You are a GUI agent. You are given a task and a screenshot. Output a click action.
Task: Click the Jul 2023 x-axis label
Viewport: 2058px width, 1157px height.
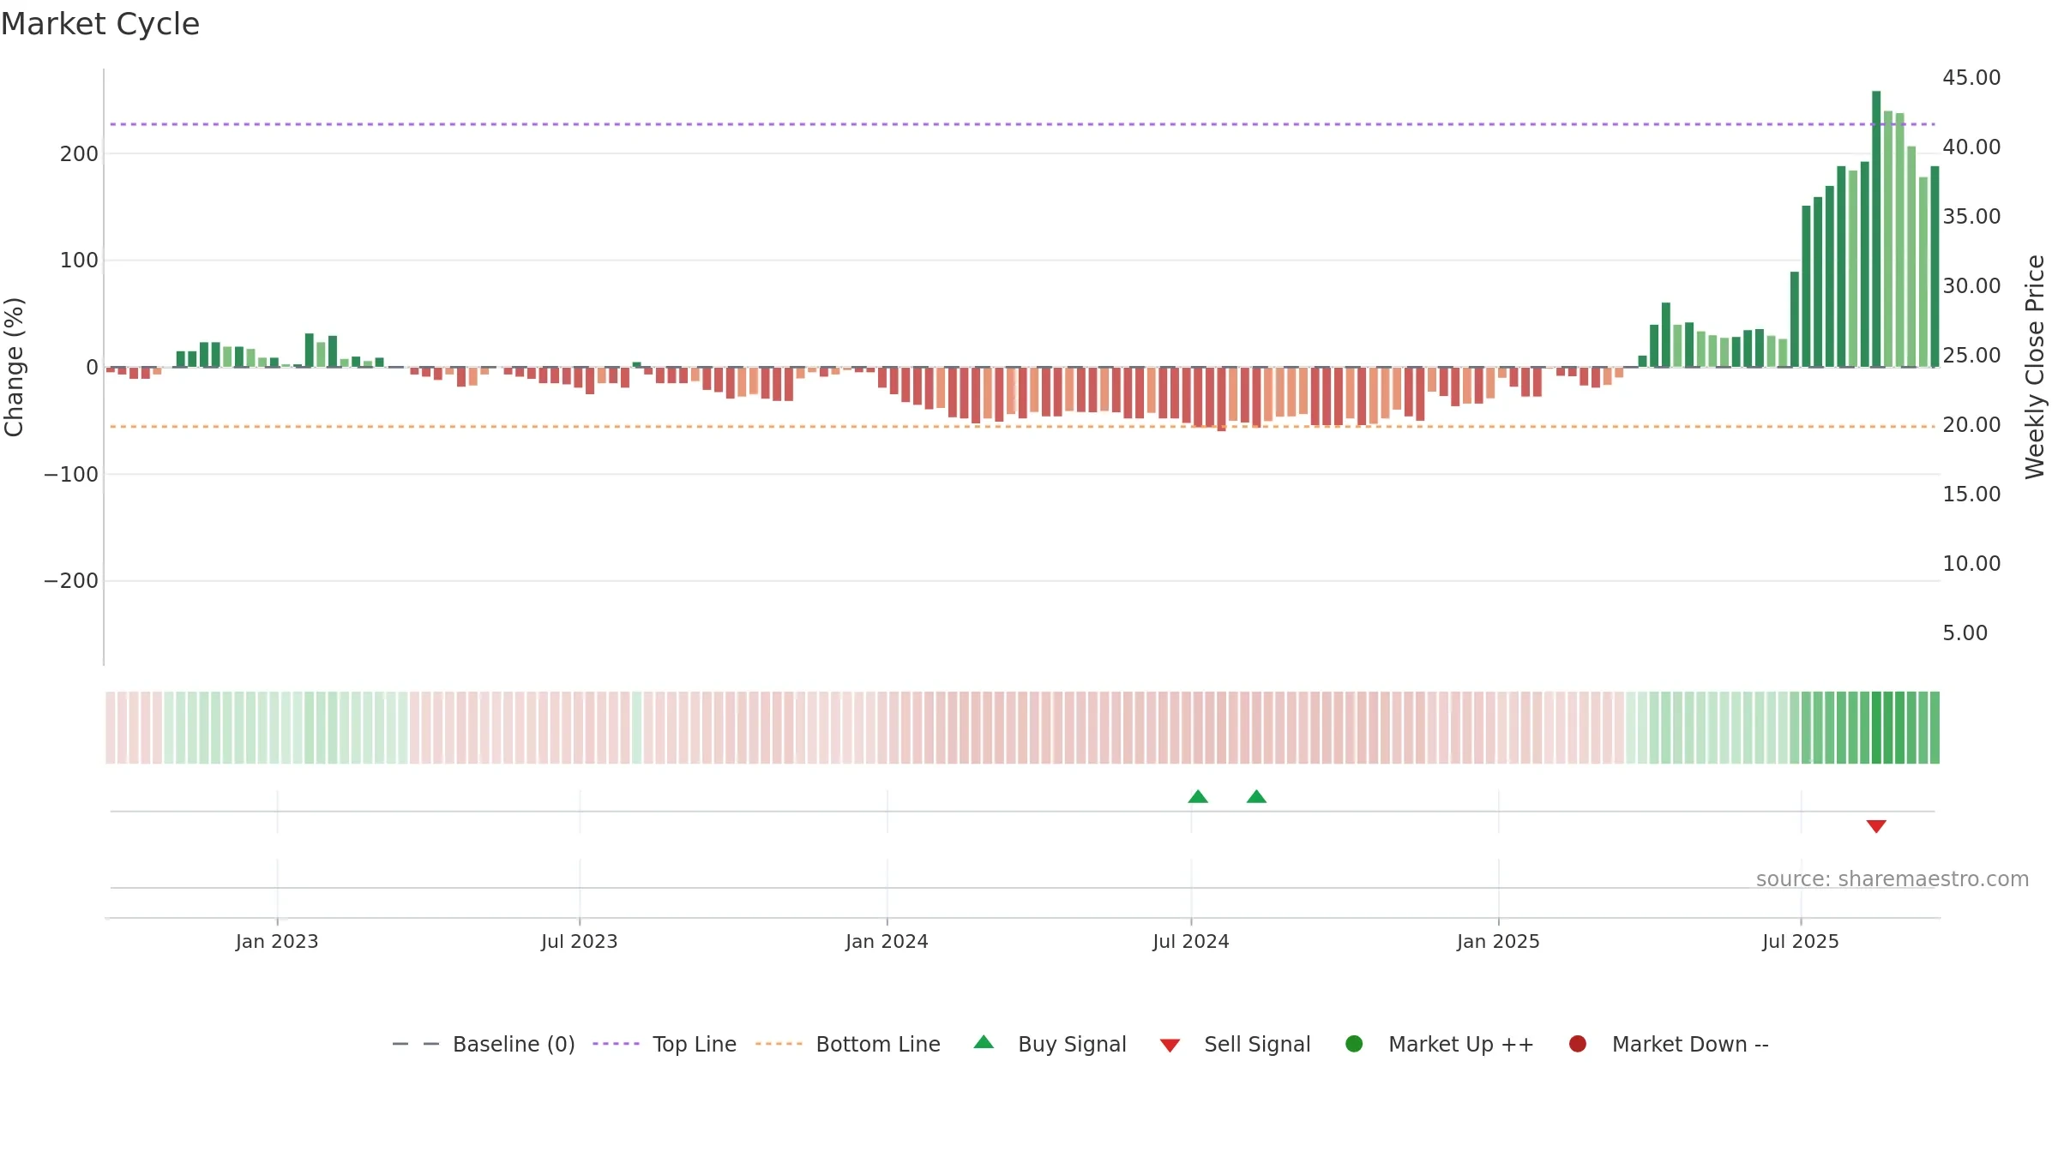coord(580,942)
